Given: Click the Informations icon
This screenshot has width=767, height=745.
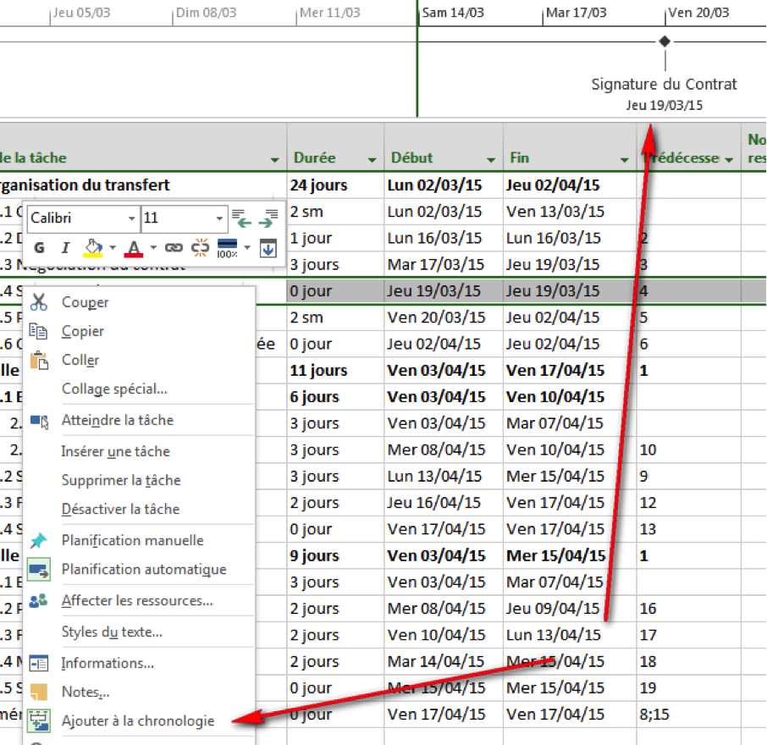Looking at the screenshot, I should click(x=39, y=663).
